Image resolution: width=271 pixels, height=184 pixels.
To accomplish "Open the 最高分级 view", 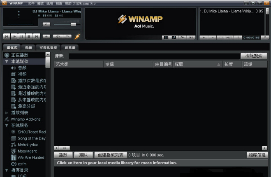I will tap(26, 106).
